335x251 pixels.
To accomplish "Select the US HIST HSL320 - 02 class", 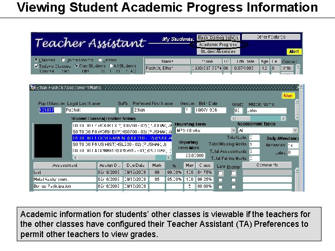I will point(122,145).
